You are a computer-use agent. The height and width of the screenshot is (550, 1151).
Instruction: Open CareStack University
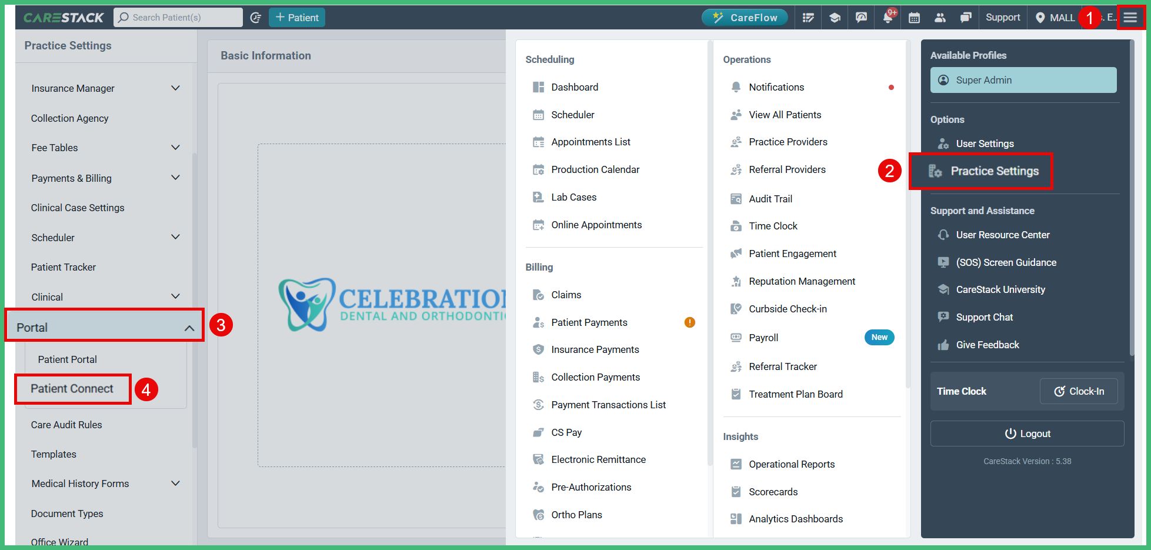tap(1000, 289)
